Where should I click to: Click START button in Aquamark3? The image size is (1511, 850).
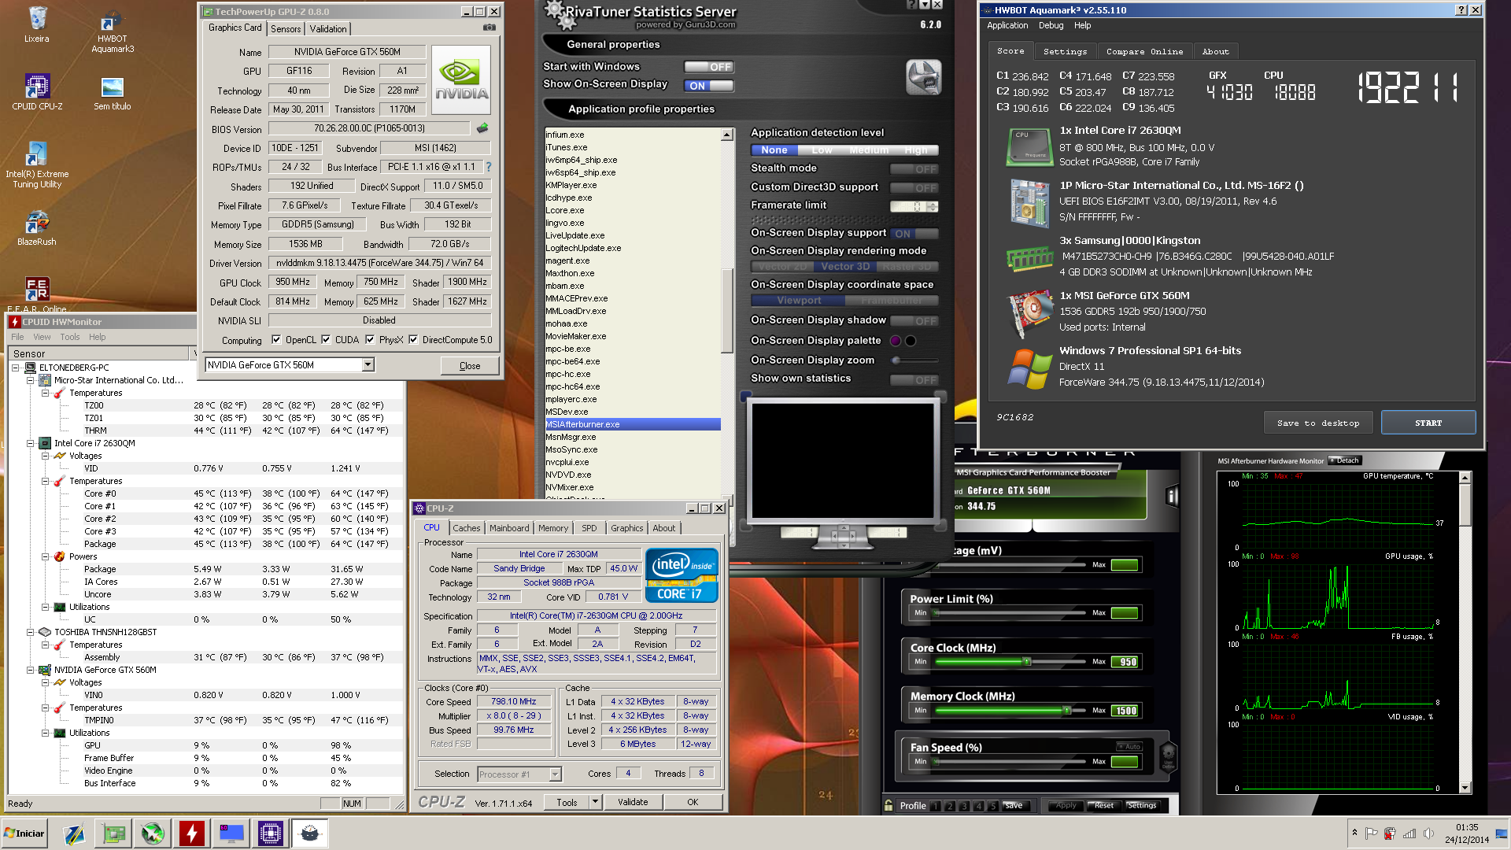click(1428, 423)
